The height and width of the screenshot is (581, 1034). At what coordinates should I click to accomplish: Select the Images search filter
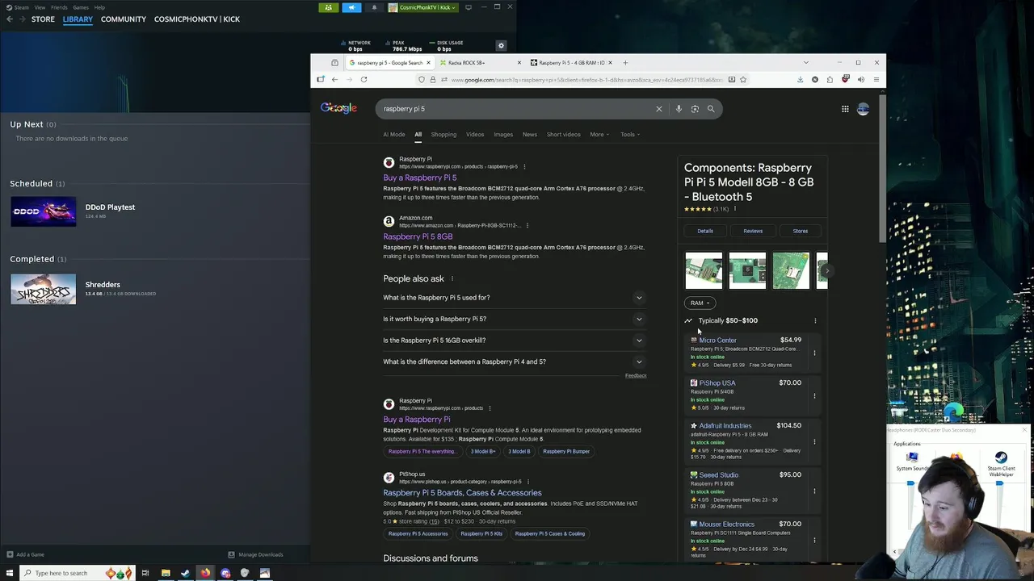(503, 135)
